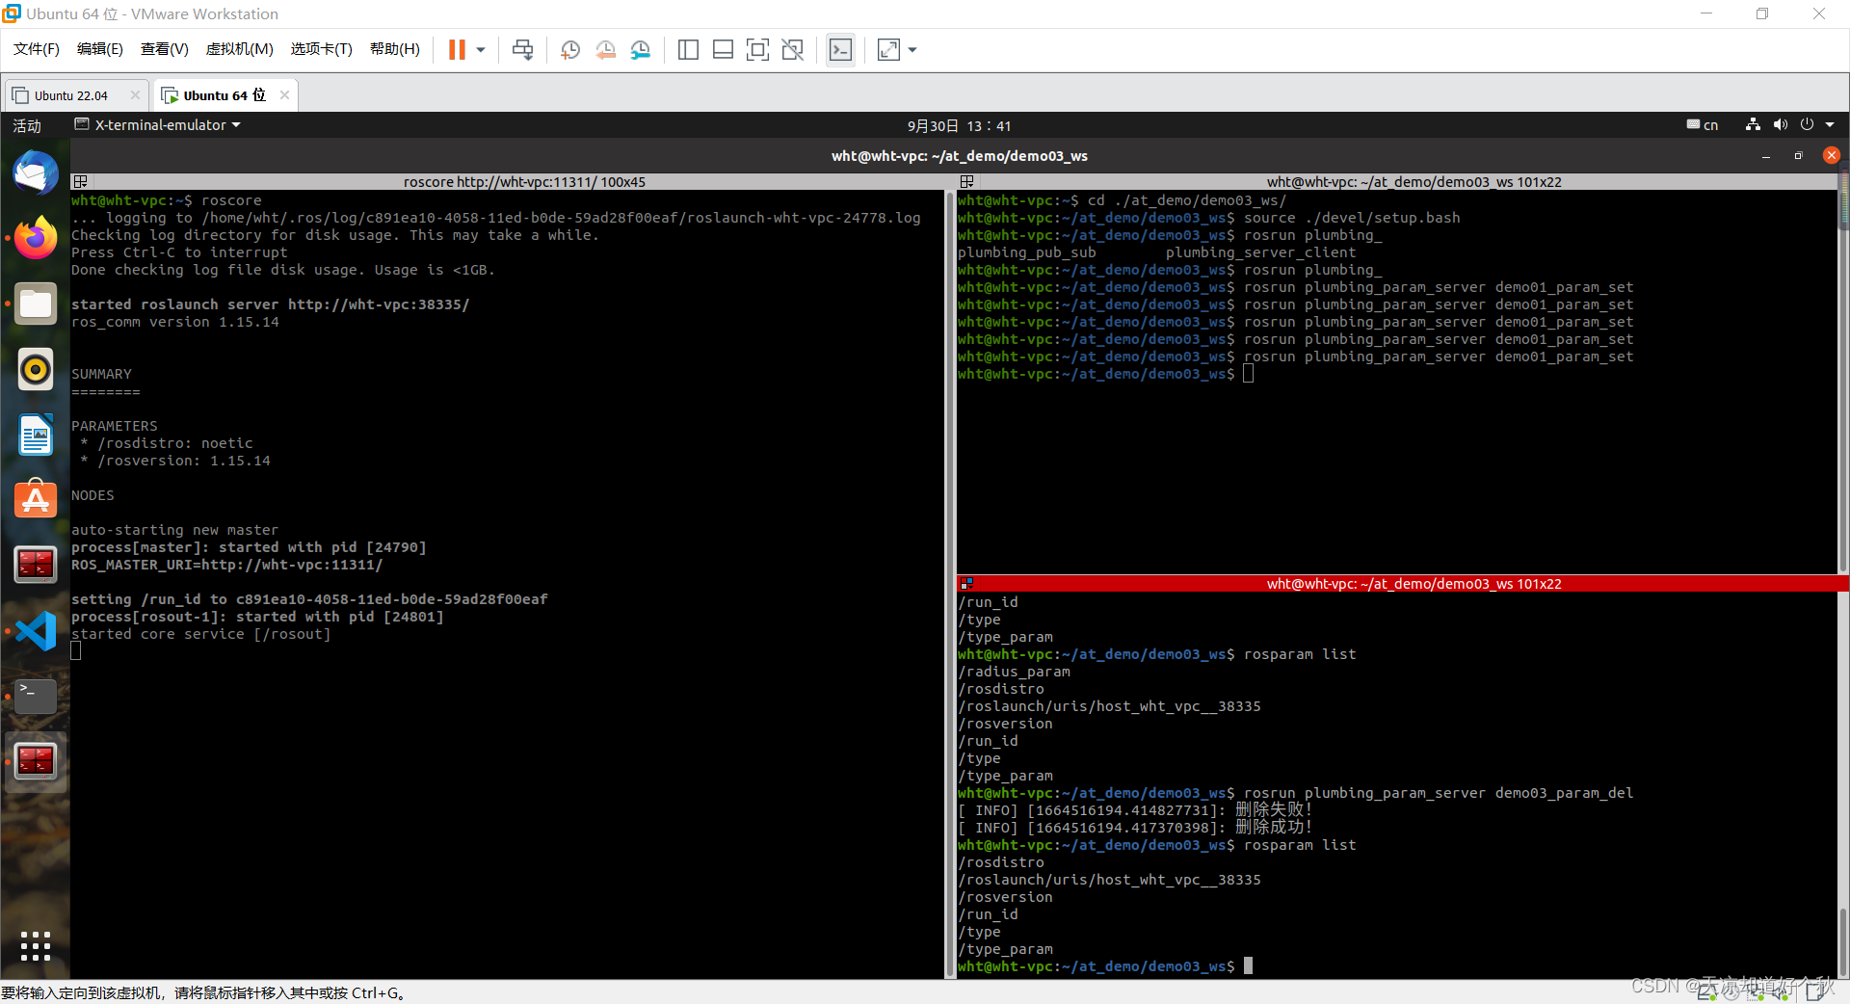The height and width of the screenshot is (1004, 1850).
Task: Open the 查看(V) menu
Action: (165, 49)
